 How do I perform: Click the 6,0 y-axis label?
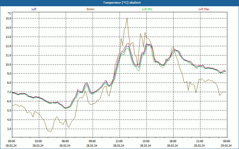click(9, 101)
